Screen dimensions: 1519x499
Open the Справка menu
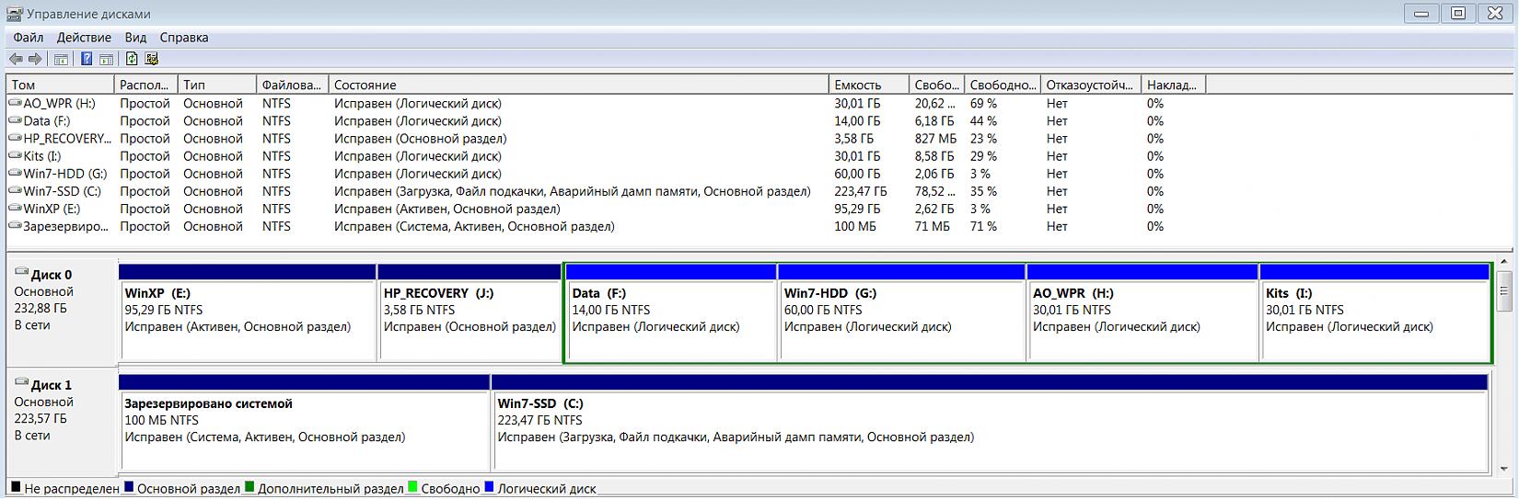click(x=184, y=38)
